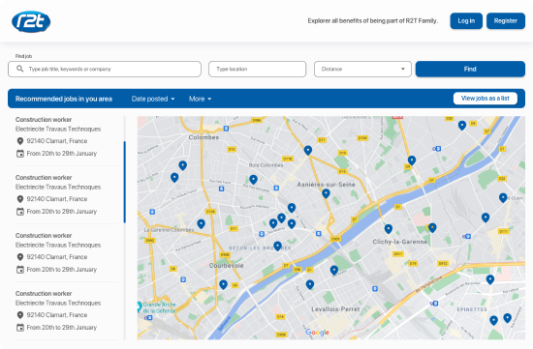Click the Clichy-la-Garenne label on the map
Screen dimensions: 533x349
click(x=399, y=242)
